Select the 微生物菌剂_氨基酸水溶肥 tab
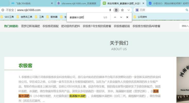This screenshot has height=103, width=189. pos(124,3)
